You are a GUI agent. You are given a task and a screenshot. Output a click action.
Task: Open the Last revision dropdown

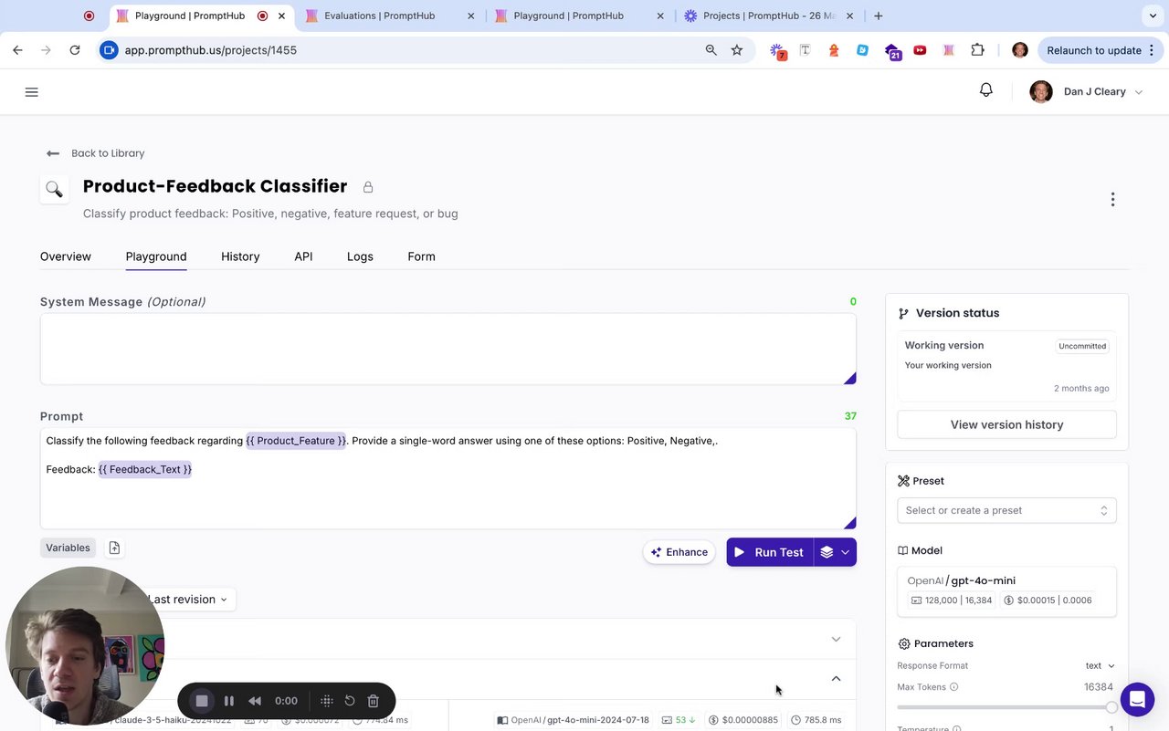188,600
